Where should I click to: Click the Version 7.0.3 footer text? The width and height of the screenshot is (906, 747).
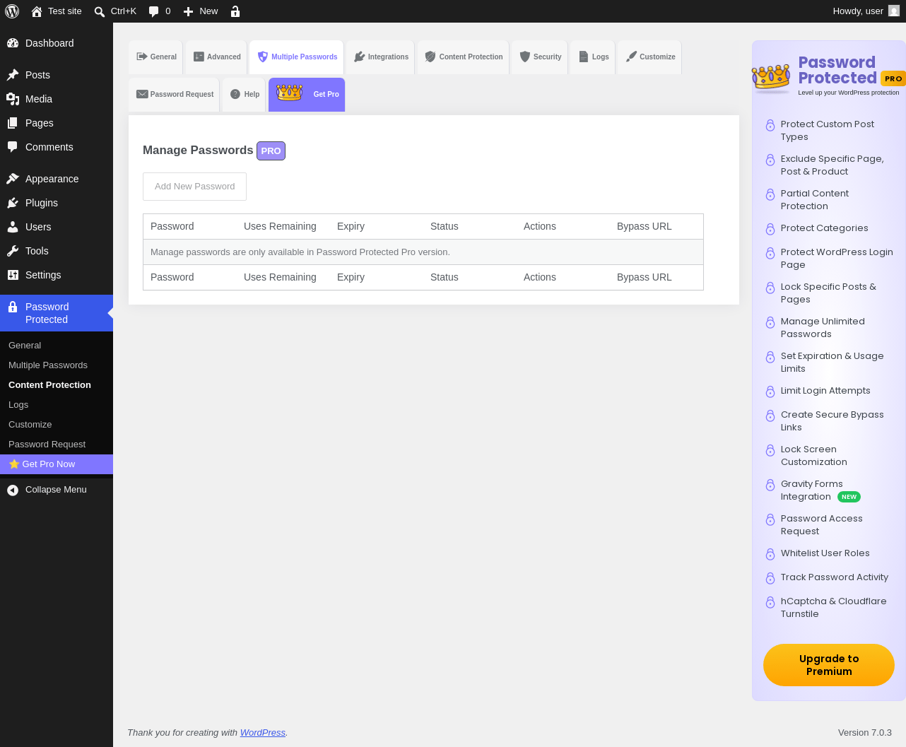pos(865,733)
